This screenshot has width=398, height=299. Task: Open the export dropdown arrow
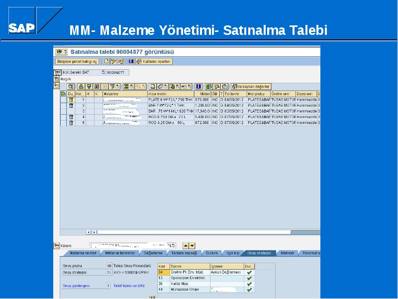click(x=178, y=86)
